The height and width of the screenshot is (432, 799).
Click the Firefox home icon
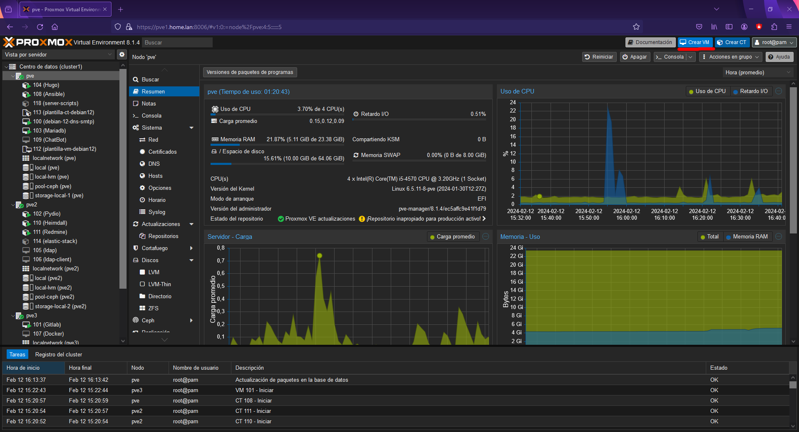[55, 27]
